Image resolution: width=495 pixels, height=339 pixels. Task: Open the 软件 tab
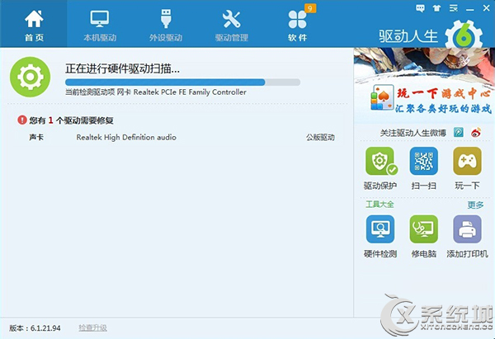(297, 26)
